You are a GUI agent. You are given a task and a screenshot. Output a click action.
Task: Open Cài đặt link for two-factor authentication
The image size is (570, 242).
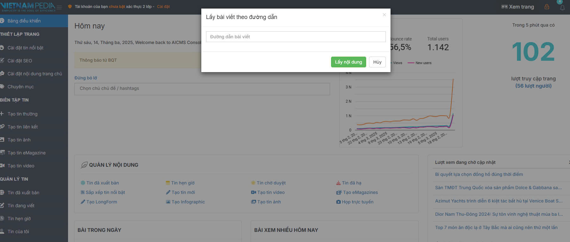[163, 7]
